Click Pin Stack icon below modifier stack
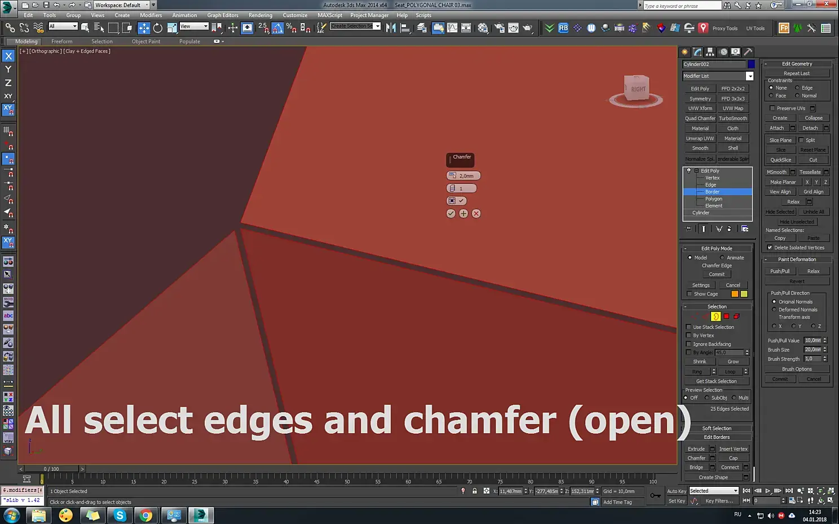 tap(688, 228)
